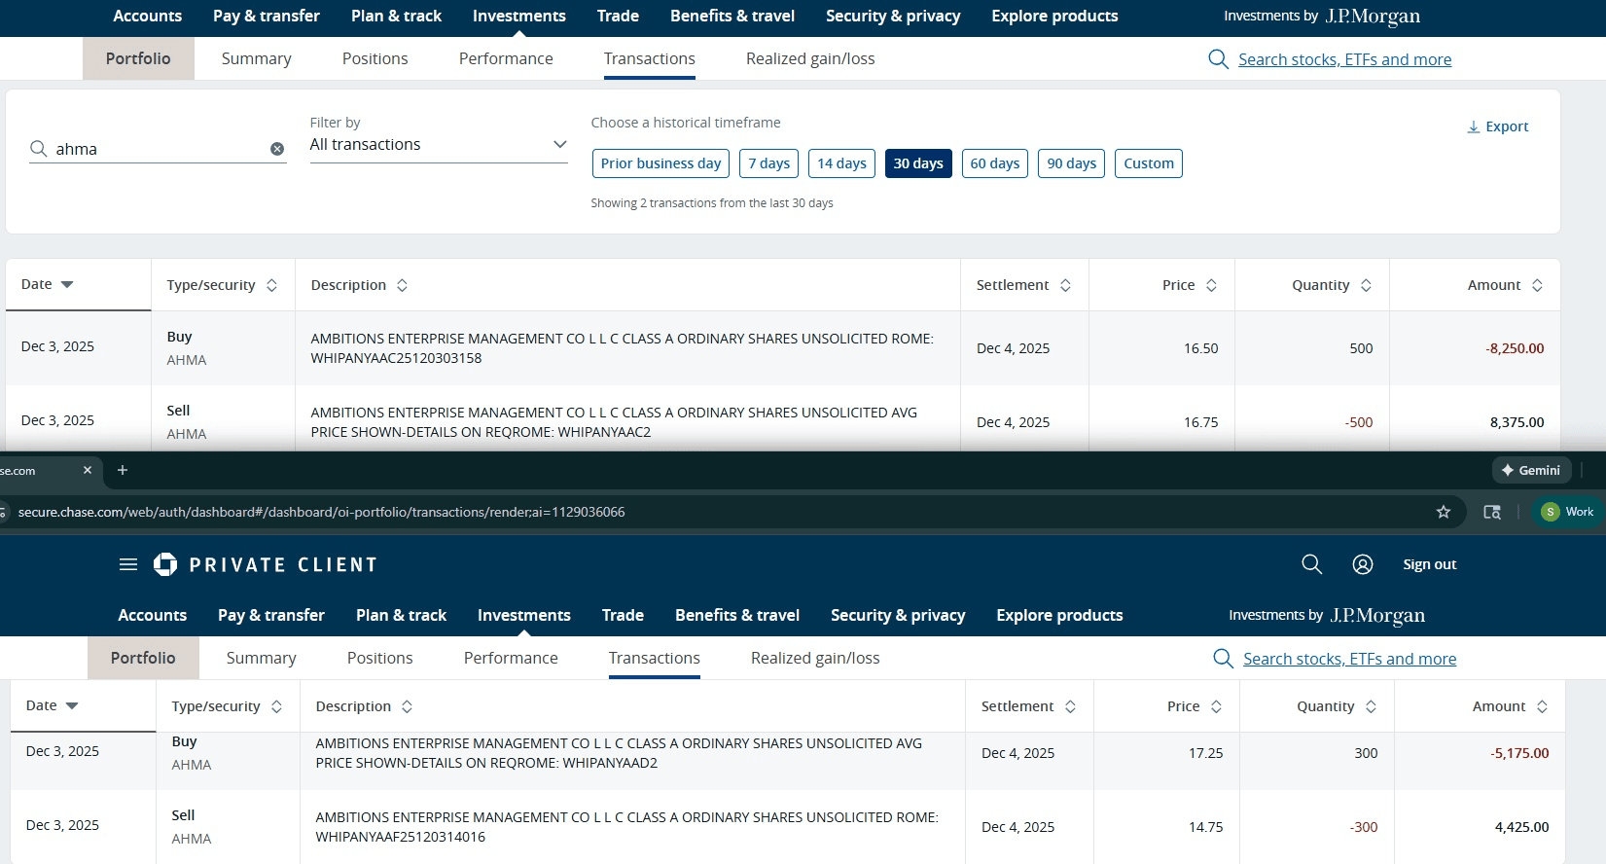Viewport: 1606px width, 864px height.
Task: Open the Portfolio tab in the upper page
Action: pyautogui.click(x=138, y=58)
